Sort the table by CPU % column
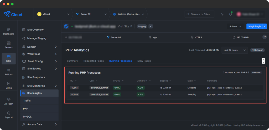Viewport: 269px width, 130px height. 118,81
